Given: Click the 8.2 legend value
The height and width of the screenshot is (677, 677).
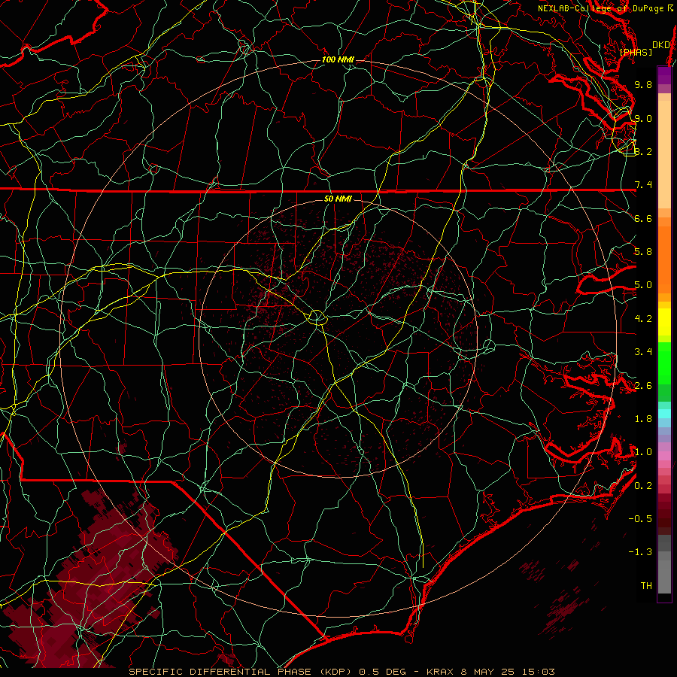Looking at the screenshot, I should tap(643, 151).
